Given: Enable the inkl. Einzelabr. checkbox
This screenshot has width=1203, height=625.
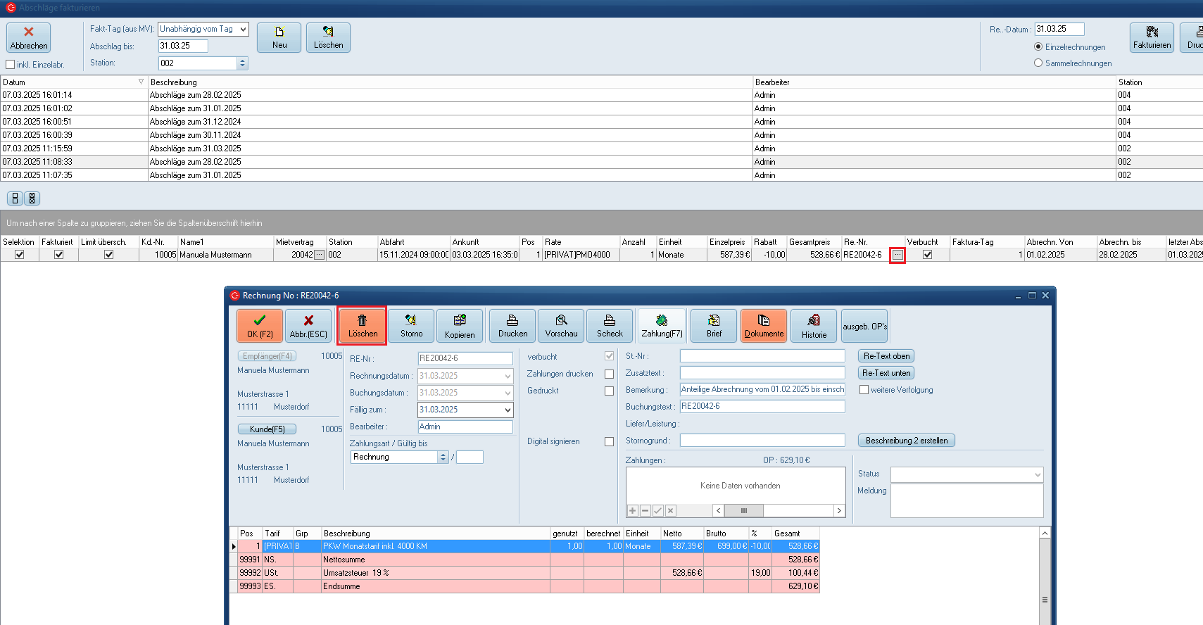Looking at the screenshot, I should pos(11,65).
